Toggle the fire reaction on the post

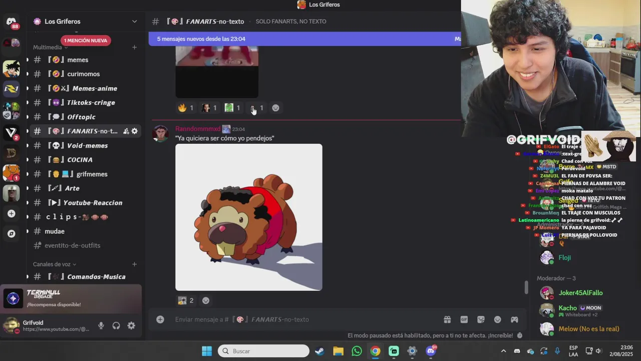(x=186, y=108)
